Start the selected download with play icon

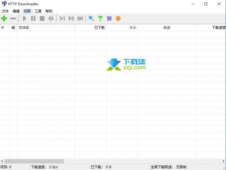tap(25, 18)
